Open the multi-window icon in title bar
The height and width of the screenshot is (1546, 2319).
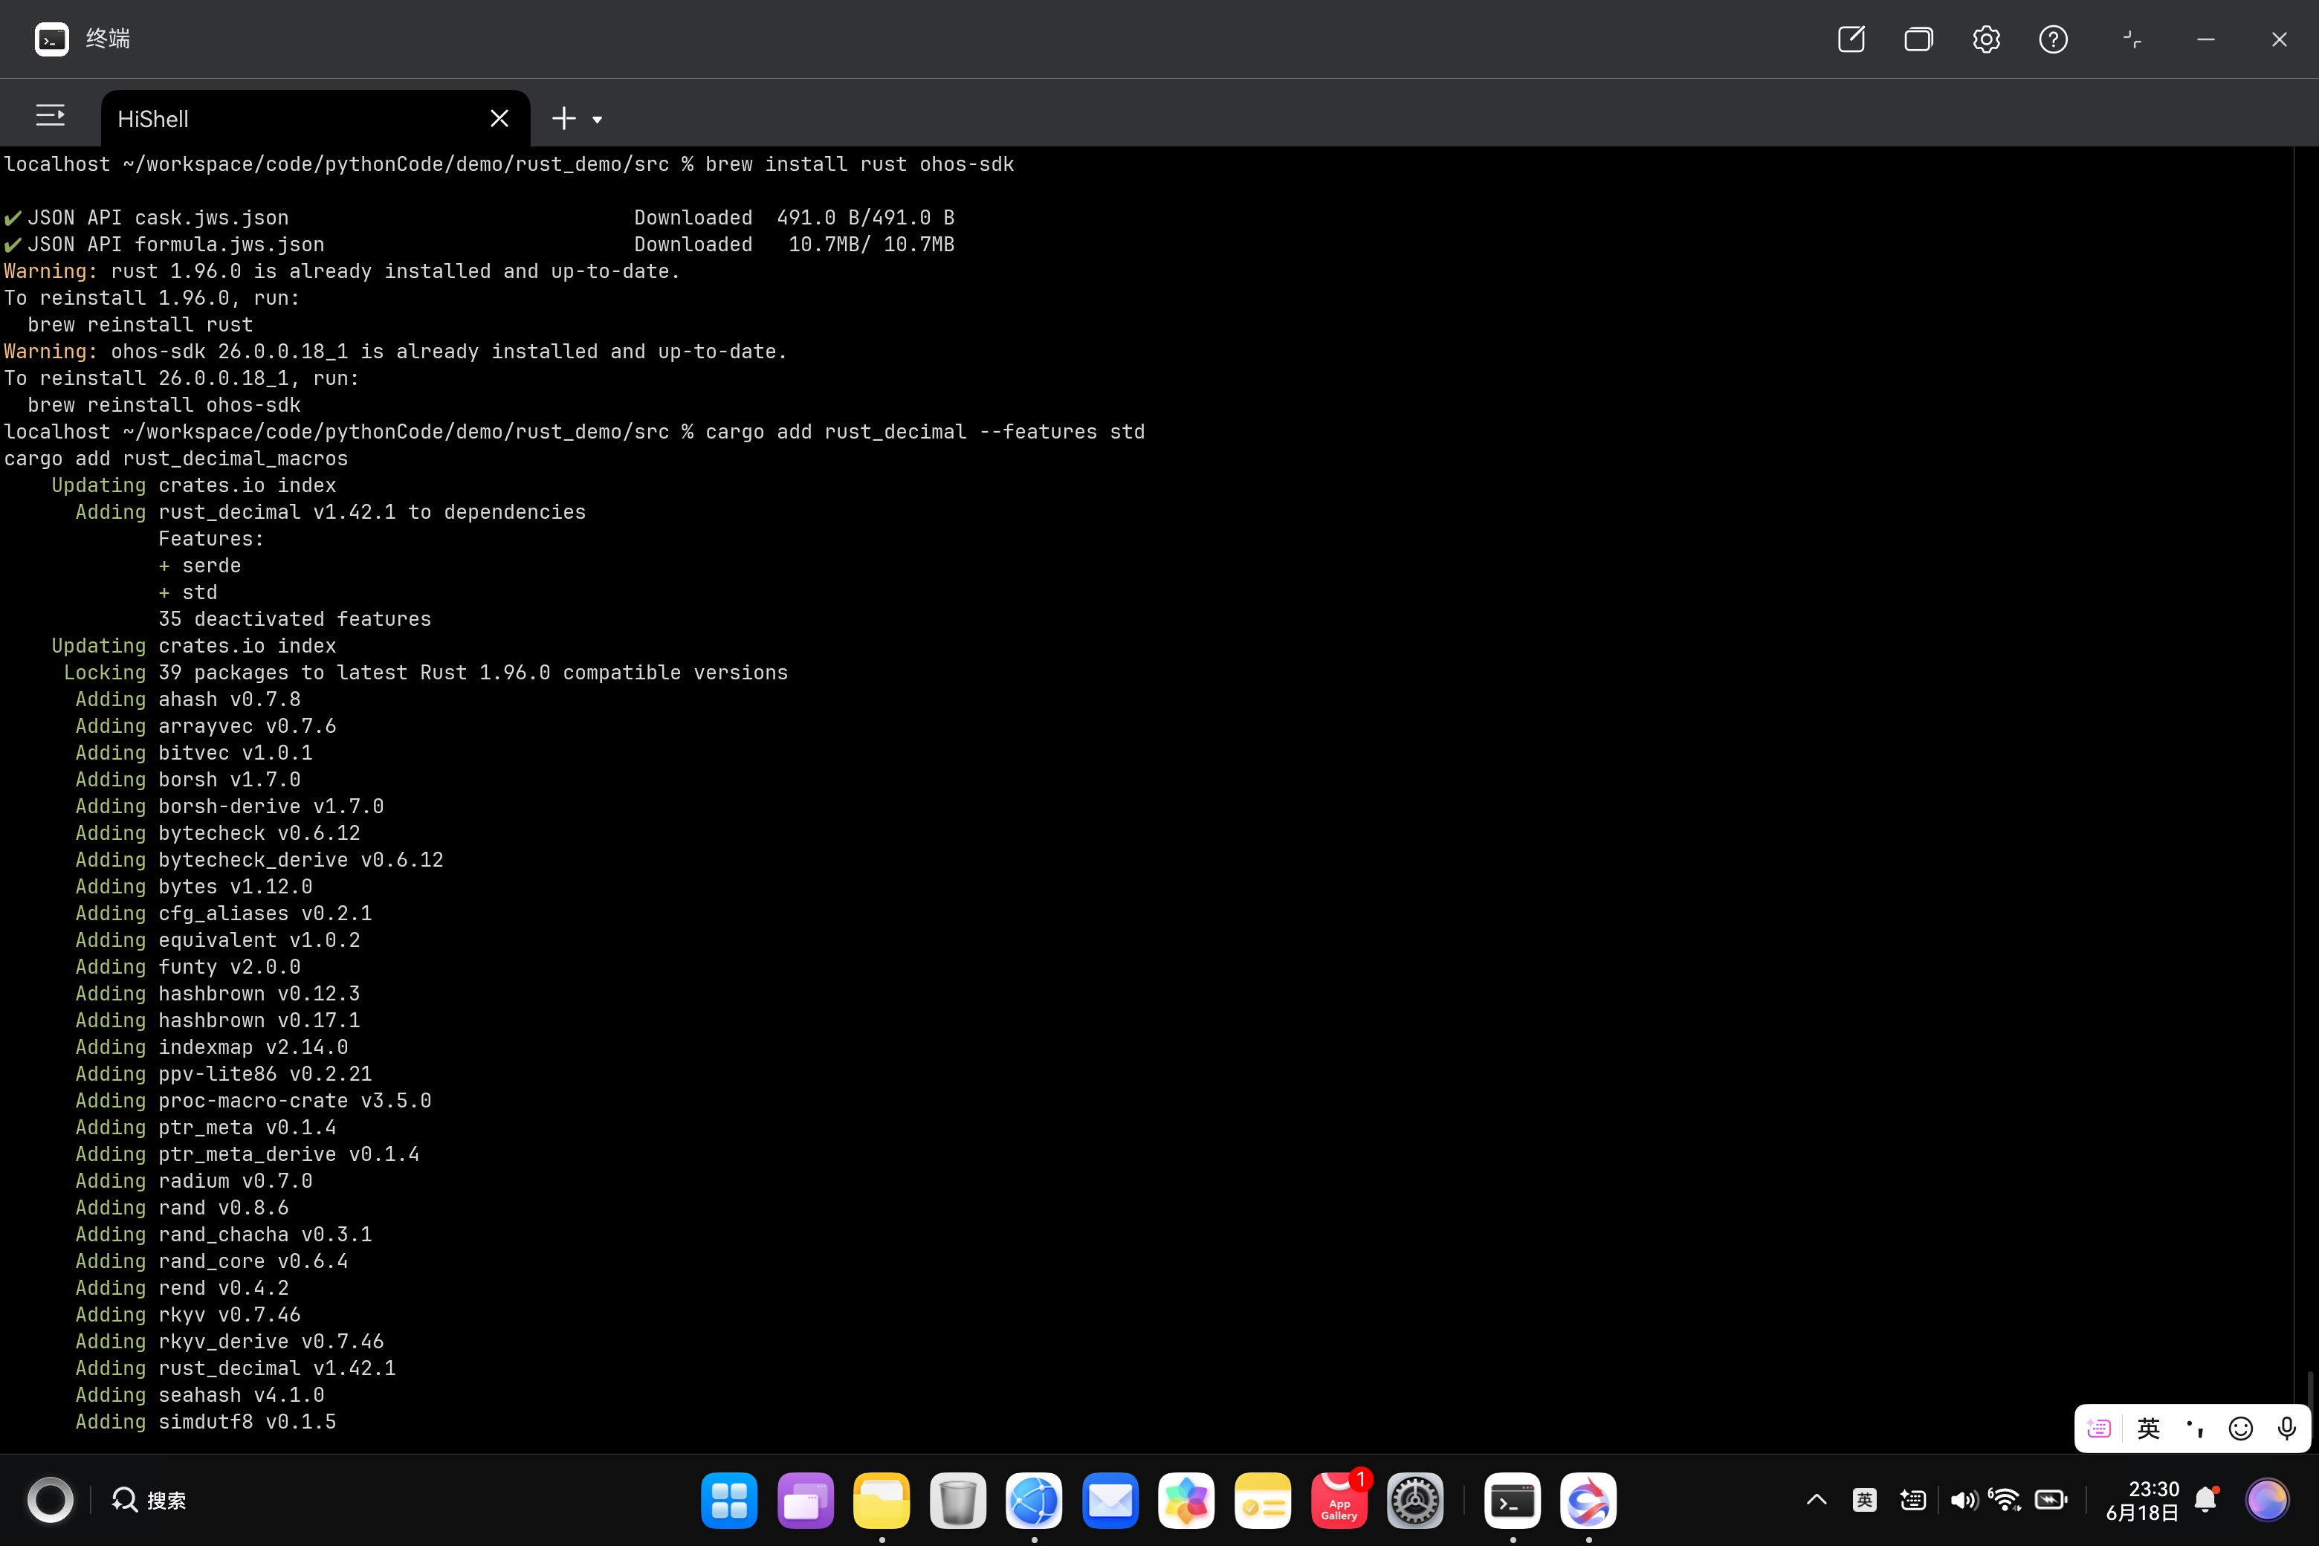tap(1918, 39)
